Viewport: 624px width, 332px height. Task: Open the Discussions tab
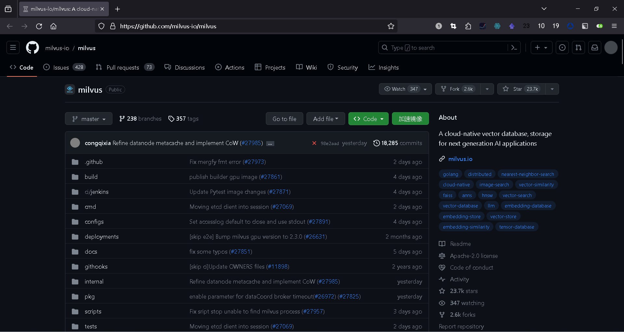click(x=185, y=67)
